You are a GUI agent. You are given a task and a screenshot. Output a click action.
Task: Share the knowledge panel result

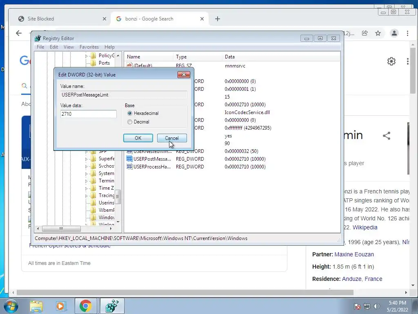coord(387,136)
